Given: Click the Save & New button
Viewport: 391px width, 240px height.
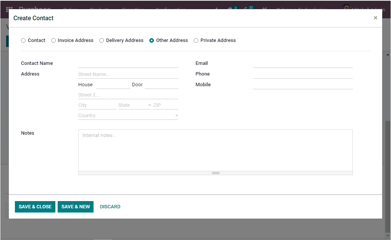Looking at the screenshot, I should 75,206.
